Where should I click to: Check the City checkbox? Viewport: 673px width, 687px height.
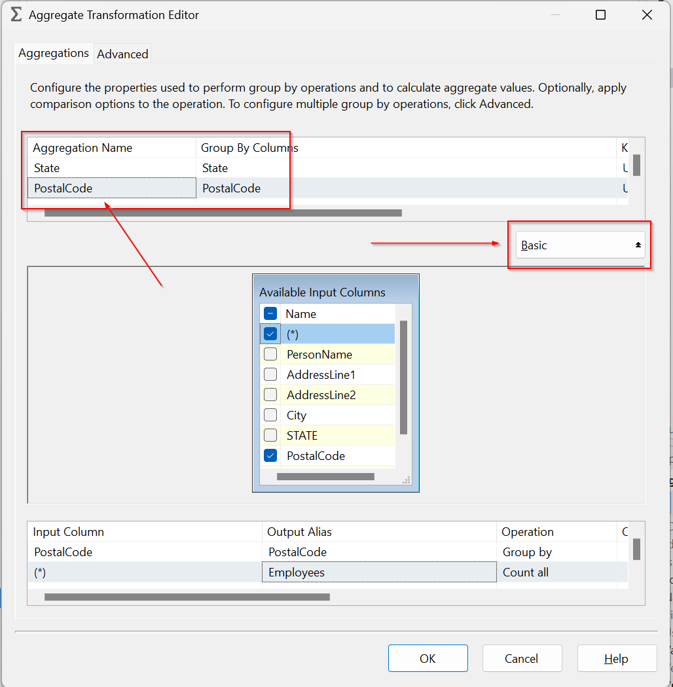[x=270, y=414]
